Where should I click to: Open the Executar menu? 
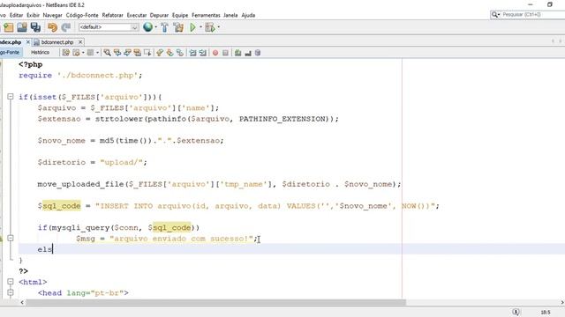coord(137,15)
